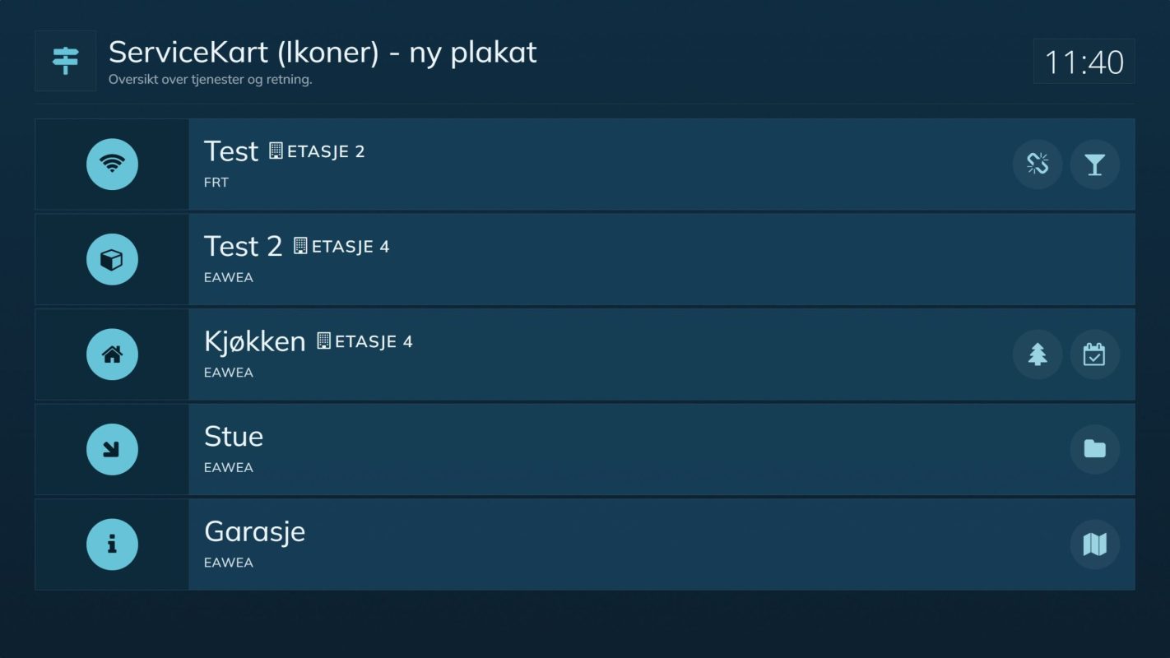Click the signpost icon beside ServiceKart title
Screen dimensions: 1170x658
[66, 61]
